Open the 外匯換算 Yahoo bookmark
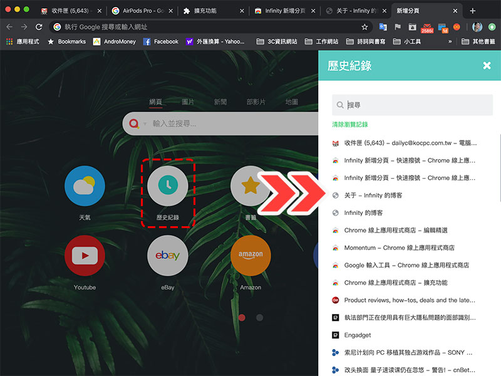The width and height of the screenshot is (501, 376). point(215,41)
